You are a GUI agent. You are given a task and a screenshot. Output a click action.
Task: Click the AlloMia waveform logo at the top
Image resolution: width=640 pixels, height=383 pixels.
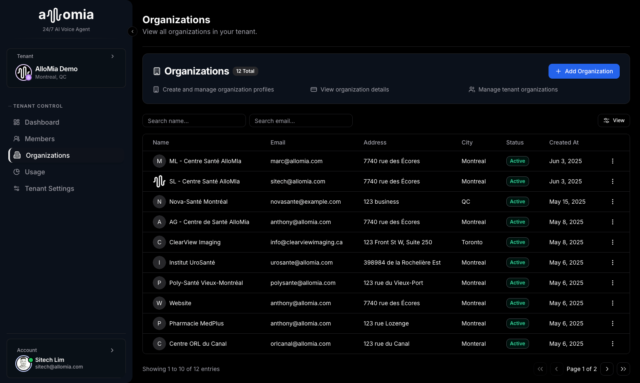[66, 14]
